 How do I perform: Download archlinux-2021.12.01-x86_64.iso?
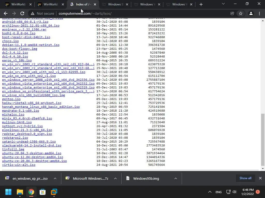[31, 26]
